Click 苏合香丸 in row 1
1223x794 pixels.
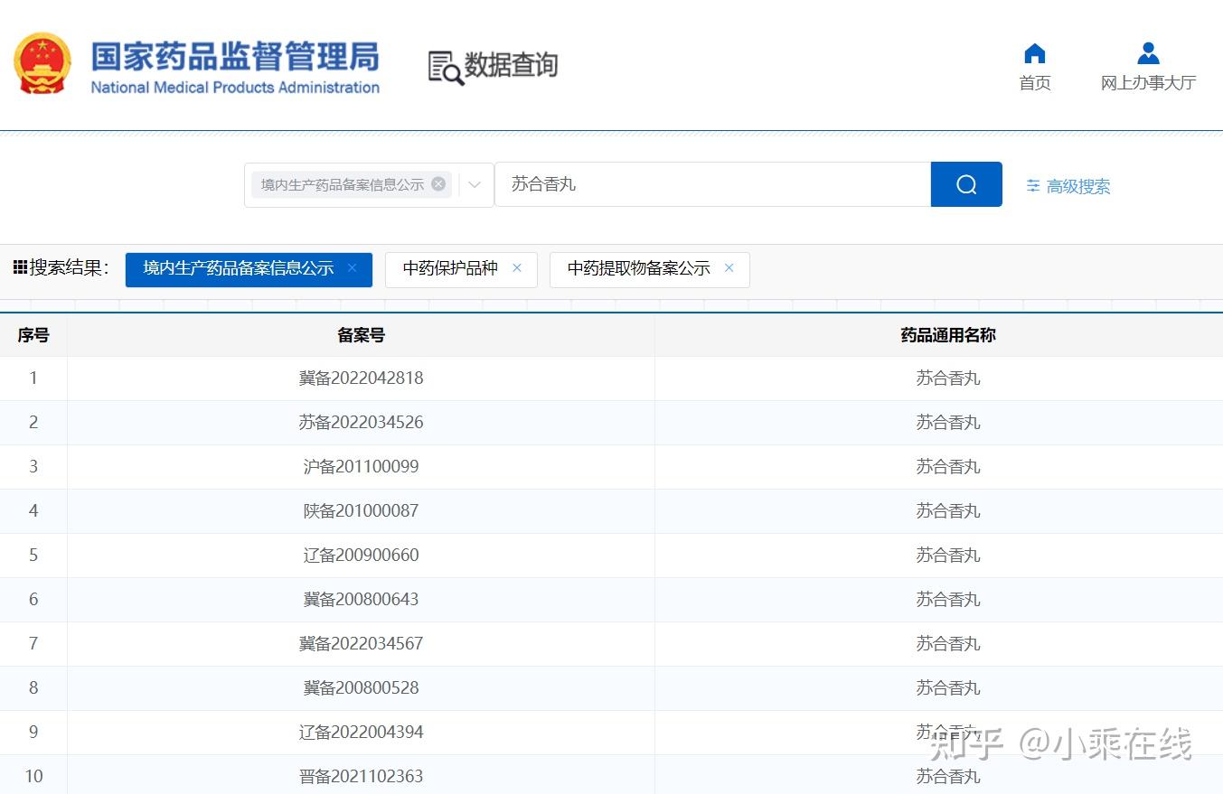pos(948,378)
